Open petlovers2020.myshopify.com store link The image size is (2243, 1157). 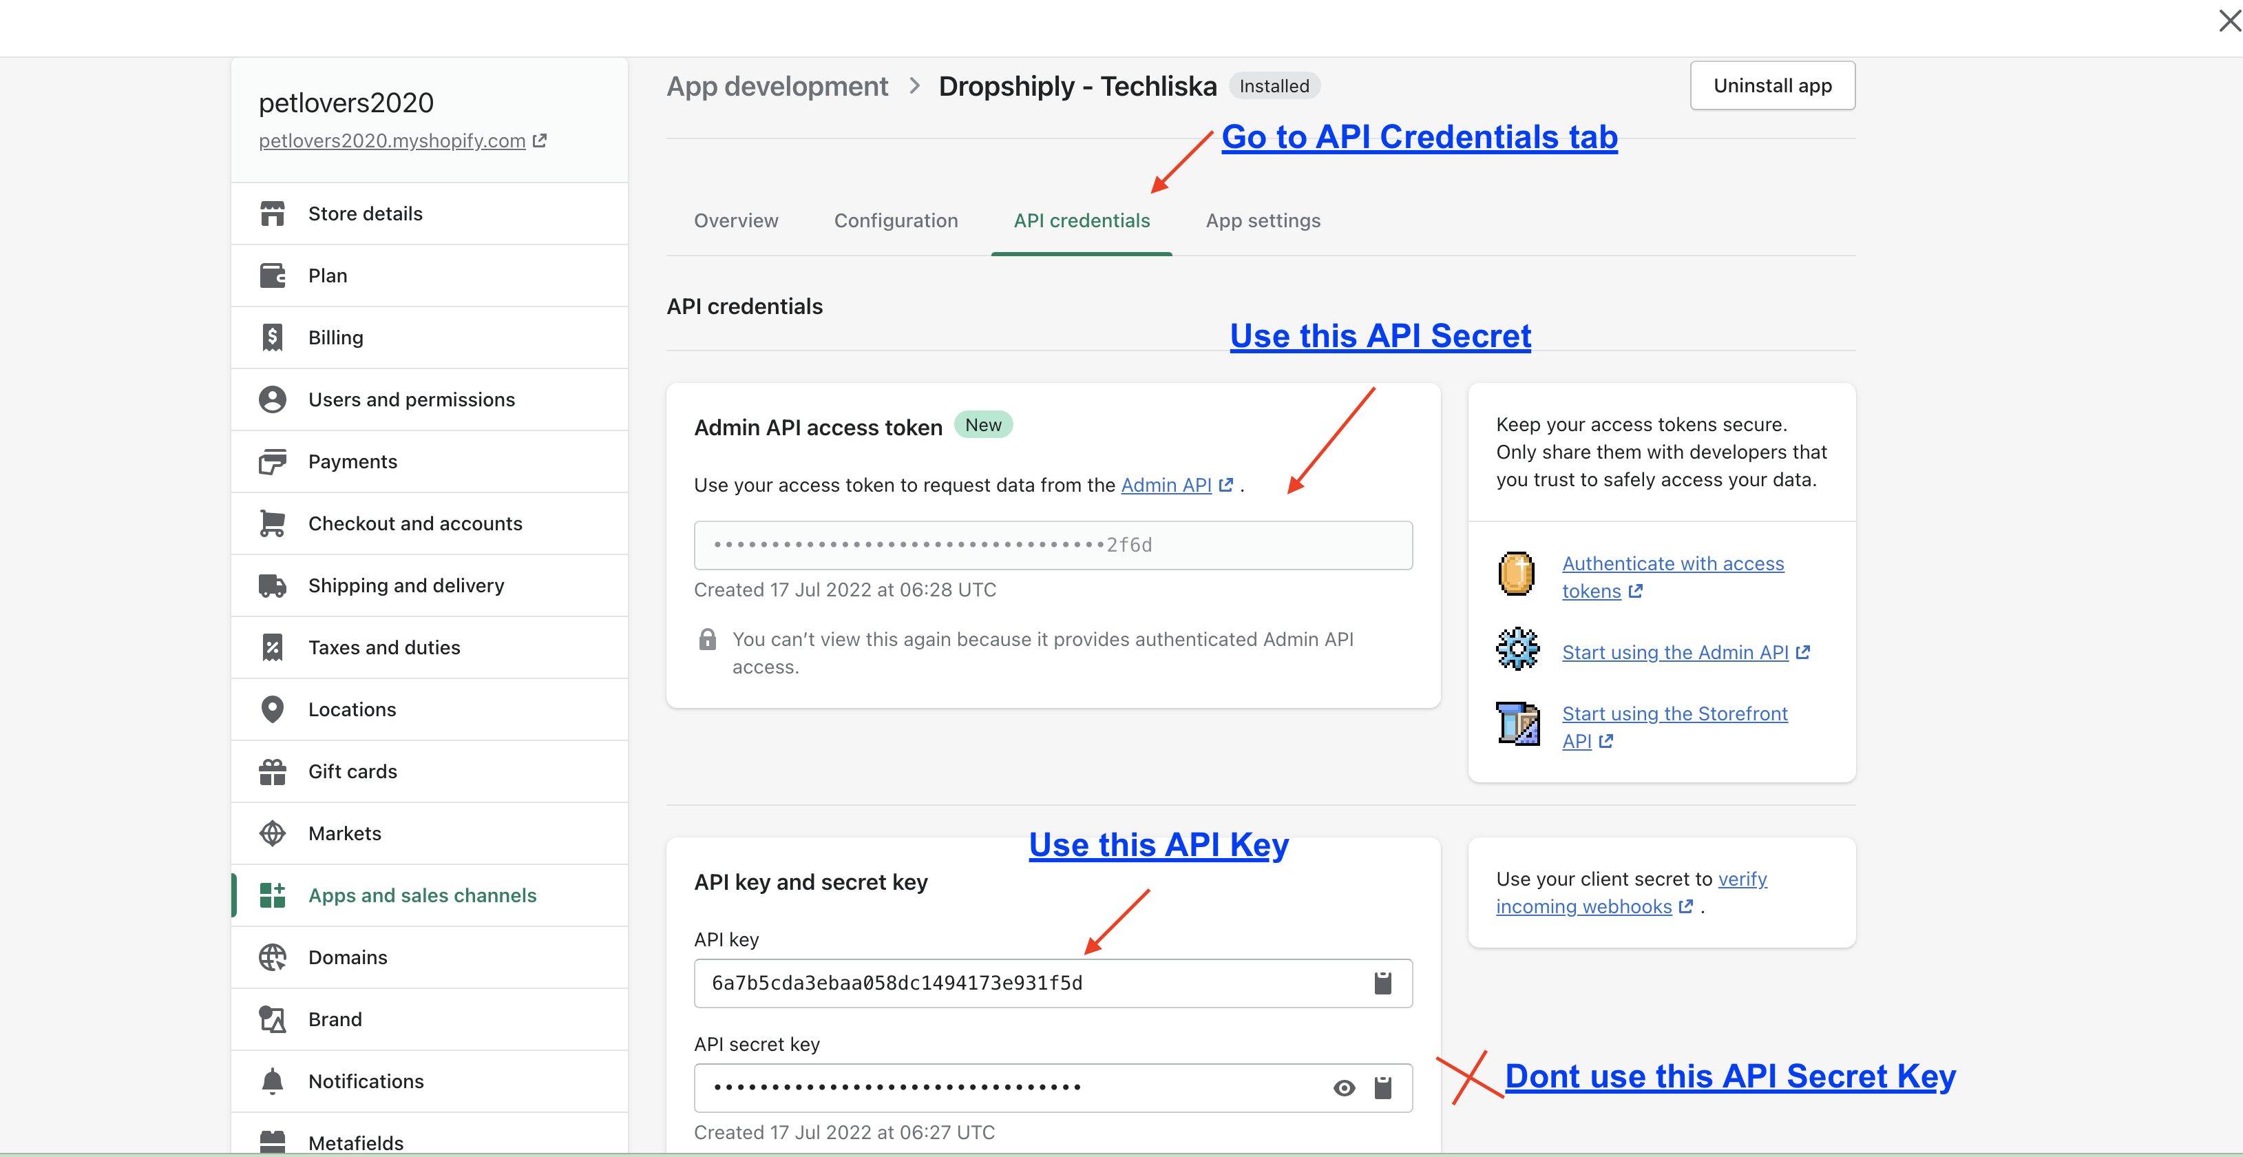tap(392, 140)
